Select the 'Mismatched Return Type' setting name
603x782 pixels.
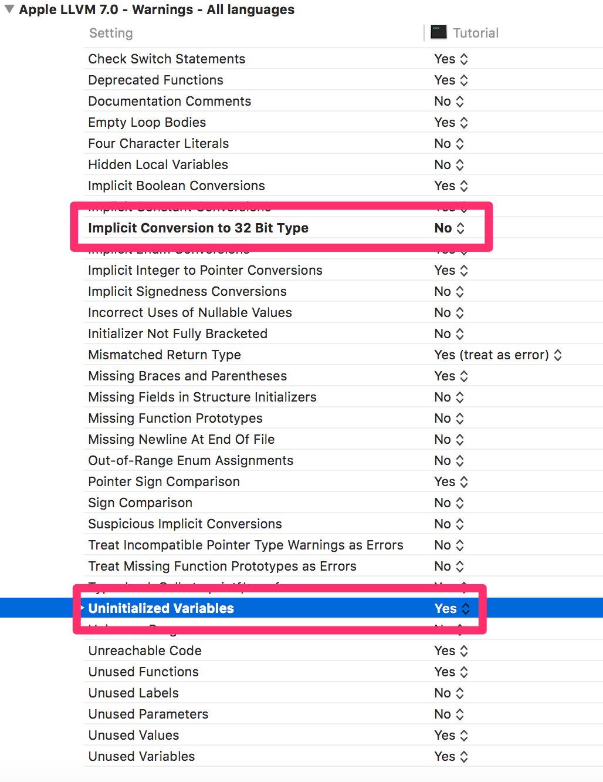(x=164, y=355)
